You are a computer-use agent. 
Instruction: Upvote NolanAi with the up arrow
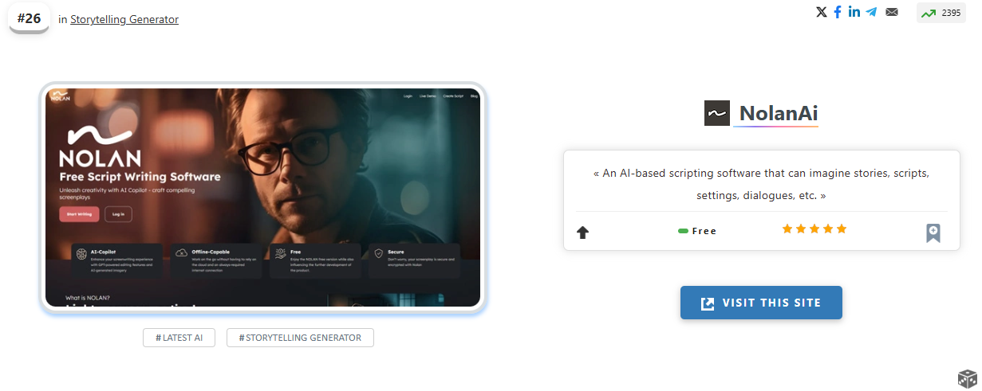[582, 233]
